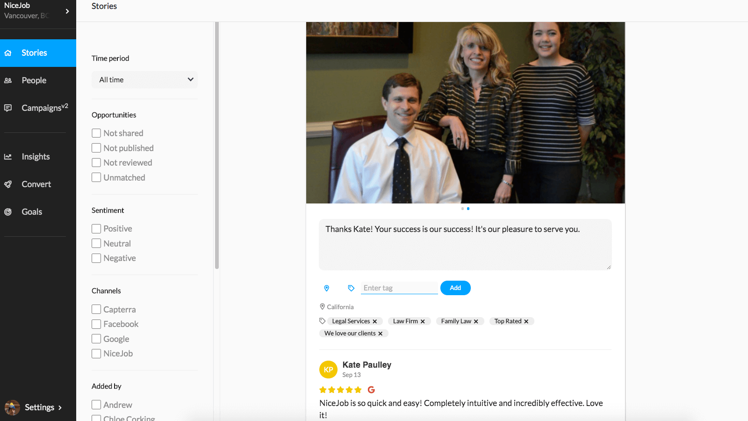Enable the Not shared filter
This screenshot has width=748, height=421.
pyautogui.click(x=96, y=133)
